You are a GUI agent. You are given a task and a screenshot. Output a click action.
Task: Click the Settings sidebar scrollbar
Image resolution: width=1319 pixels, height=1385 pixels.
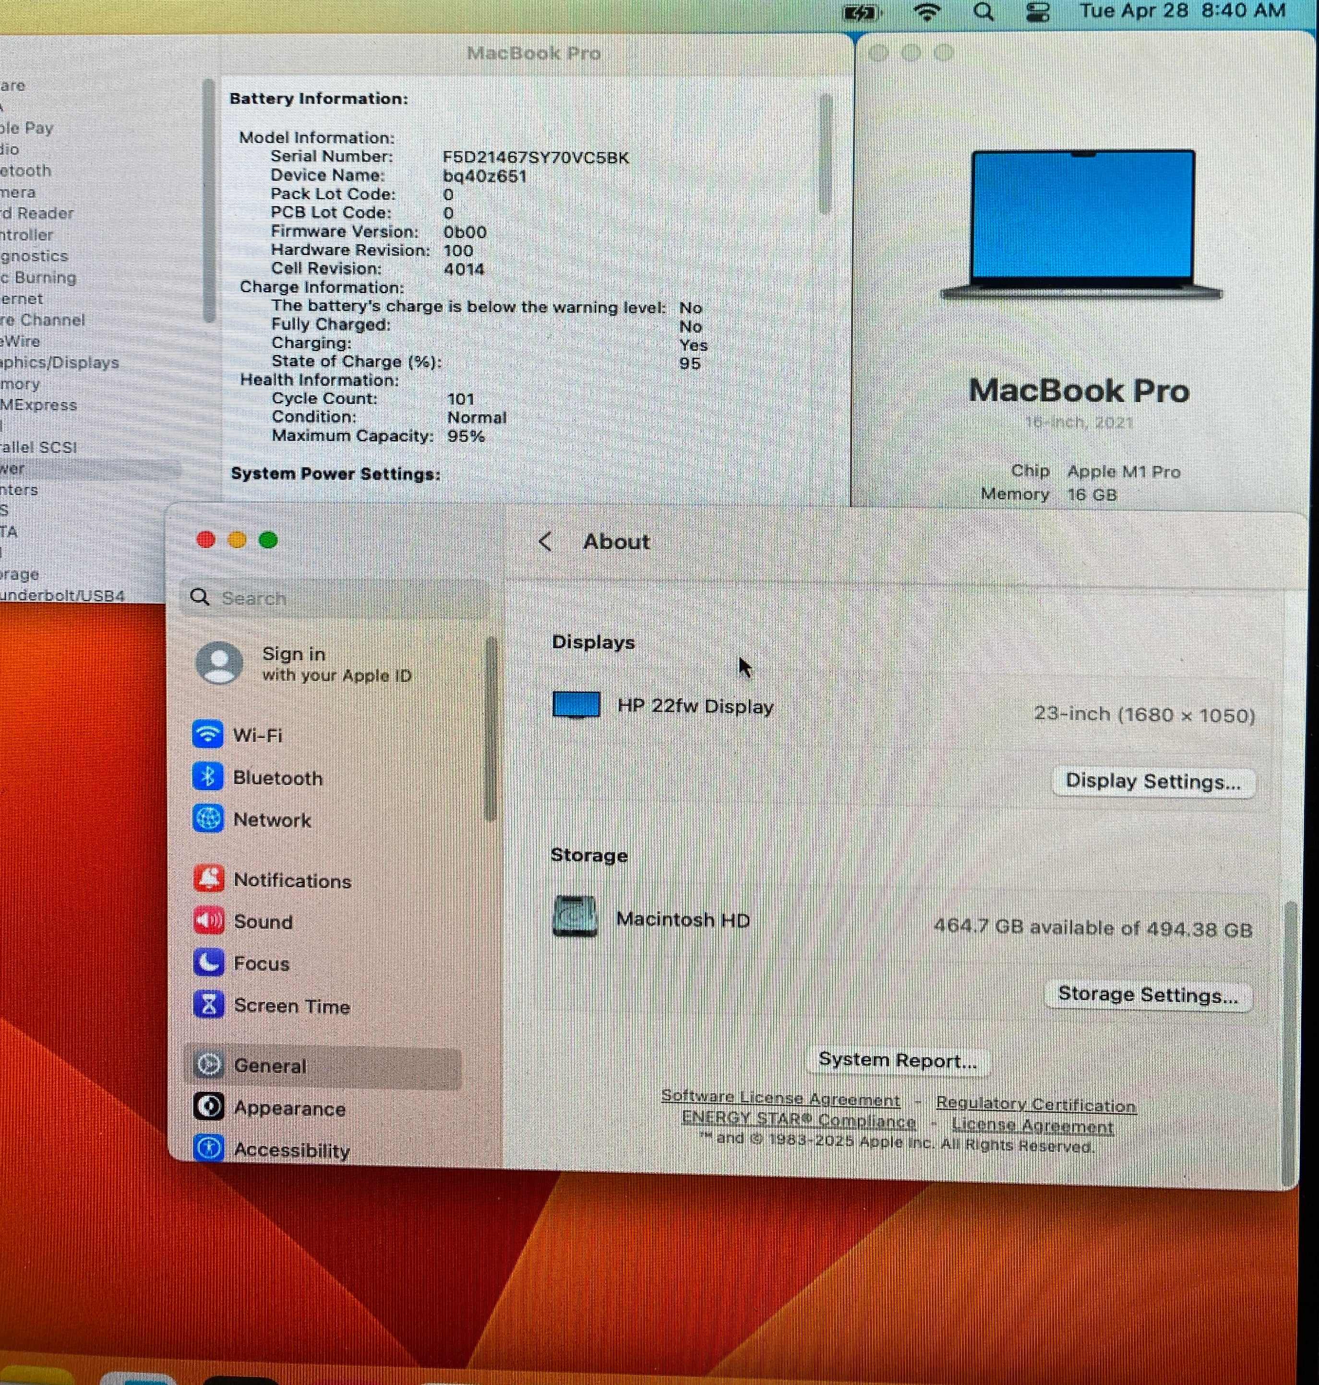coord(491,728)
